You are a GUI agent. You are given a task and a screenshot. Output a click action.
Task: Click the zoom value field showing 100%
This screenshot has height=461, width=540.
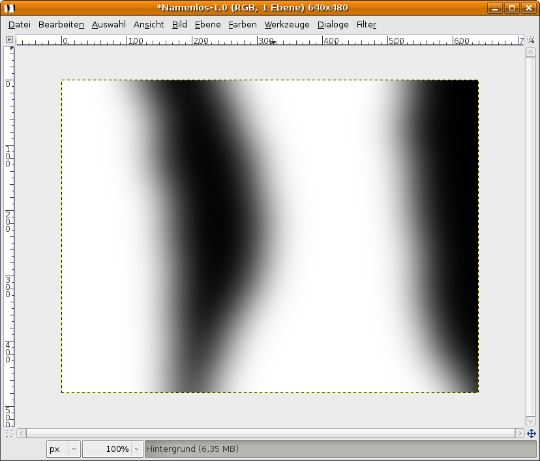pos(107,449)
